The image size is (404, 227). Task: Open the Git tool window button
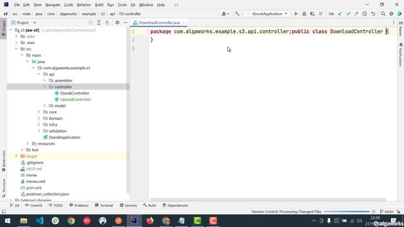point(15,205)
